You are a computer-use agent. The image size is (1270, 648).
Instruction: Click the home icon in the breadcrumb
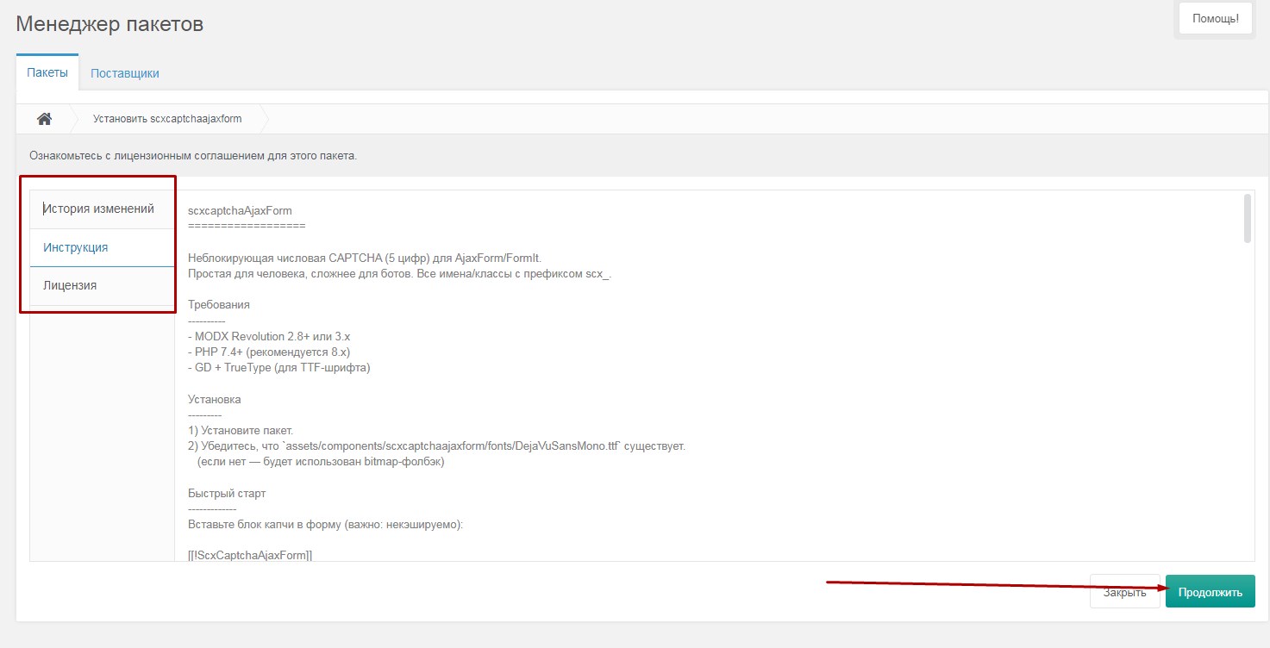44,119
